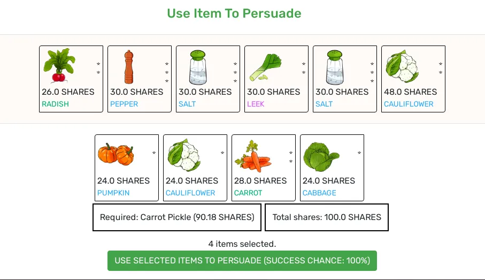Pick the second salt shaker next to cauliflower
485x280 pixels.
pos(335,67)
